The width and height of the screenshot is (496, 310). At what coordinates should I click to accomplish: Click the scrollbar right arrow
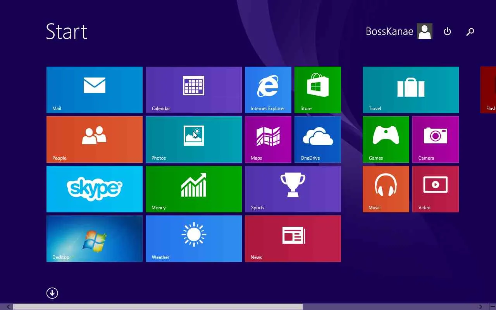point(481,307)
